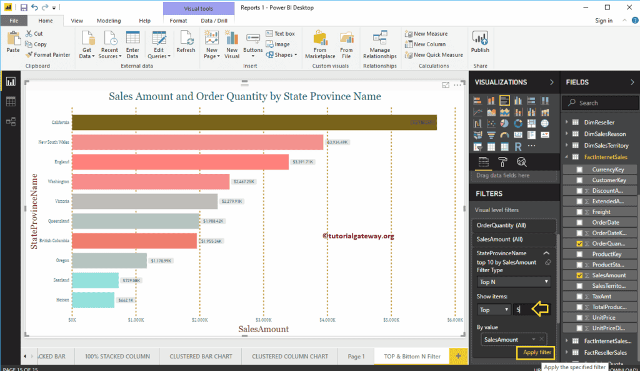
Task: Select the pie chart visualization icon
Action: (x=505, y=123)
